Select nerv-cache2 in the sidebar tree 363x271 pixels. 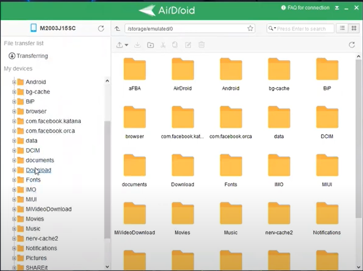(42, 238)
